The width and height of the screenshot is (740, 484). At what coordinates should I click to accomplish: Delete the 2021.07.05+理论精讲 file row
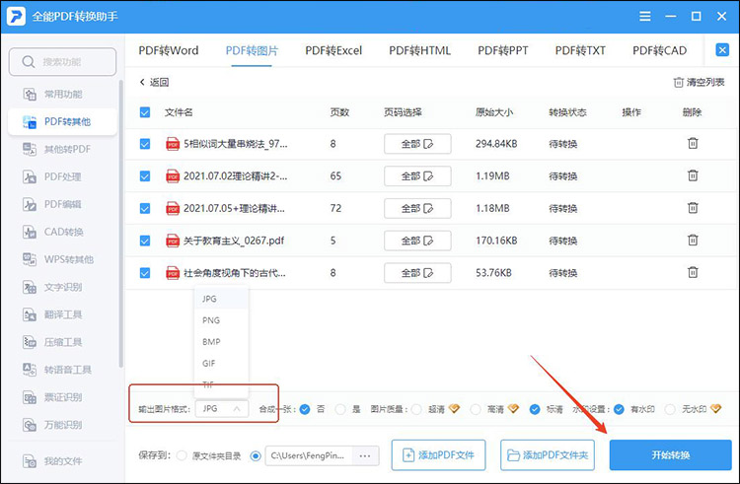[x=693, y=208]
